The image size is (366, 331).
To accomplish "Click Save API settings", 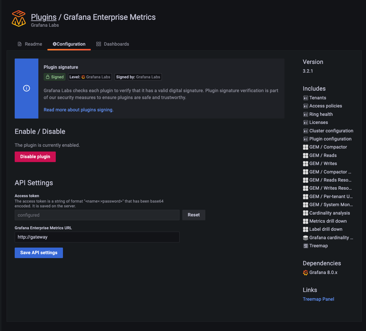I will point(39,252).
